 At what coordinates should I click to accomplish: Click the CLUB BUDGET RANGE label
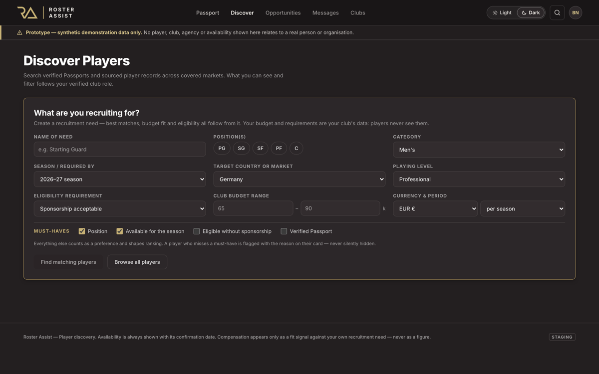(x=241, y=196)
